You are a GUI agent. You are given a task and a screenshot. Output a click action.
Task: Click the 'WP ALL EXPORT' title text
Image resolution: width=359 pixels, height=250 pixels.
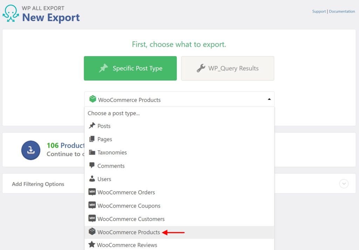(x=43, y=8)
